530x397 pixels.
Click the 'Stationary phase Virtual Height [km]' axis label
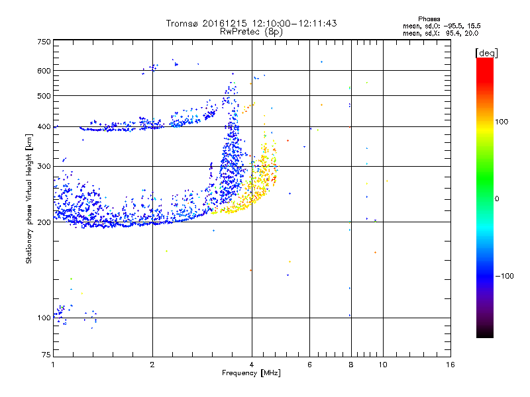[x=29, y=198]
